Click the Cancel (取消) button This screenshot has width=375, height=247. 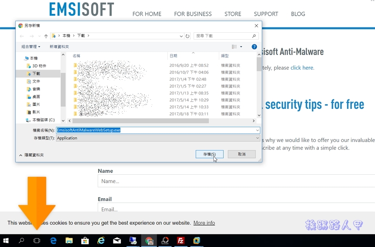point(242,154)
